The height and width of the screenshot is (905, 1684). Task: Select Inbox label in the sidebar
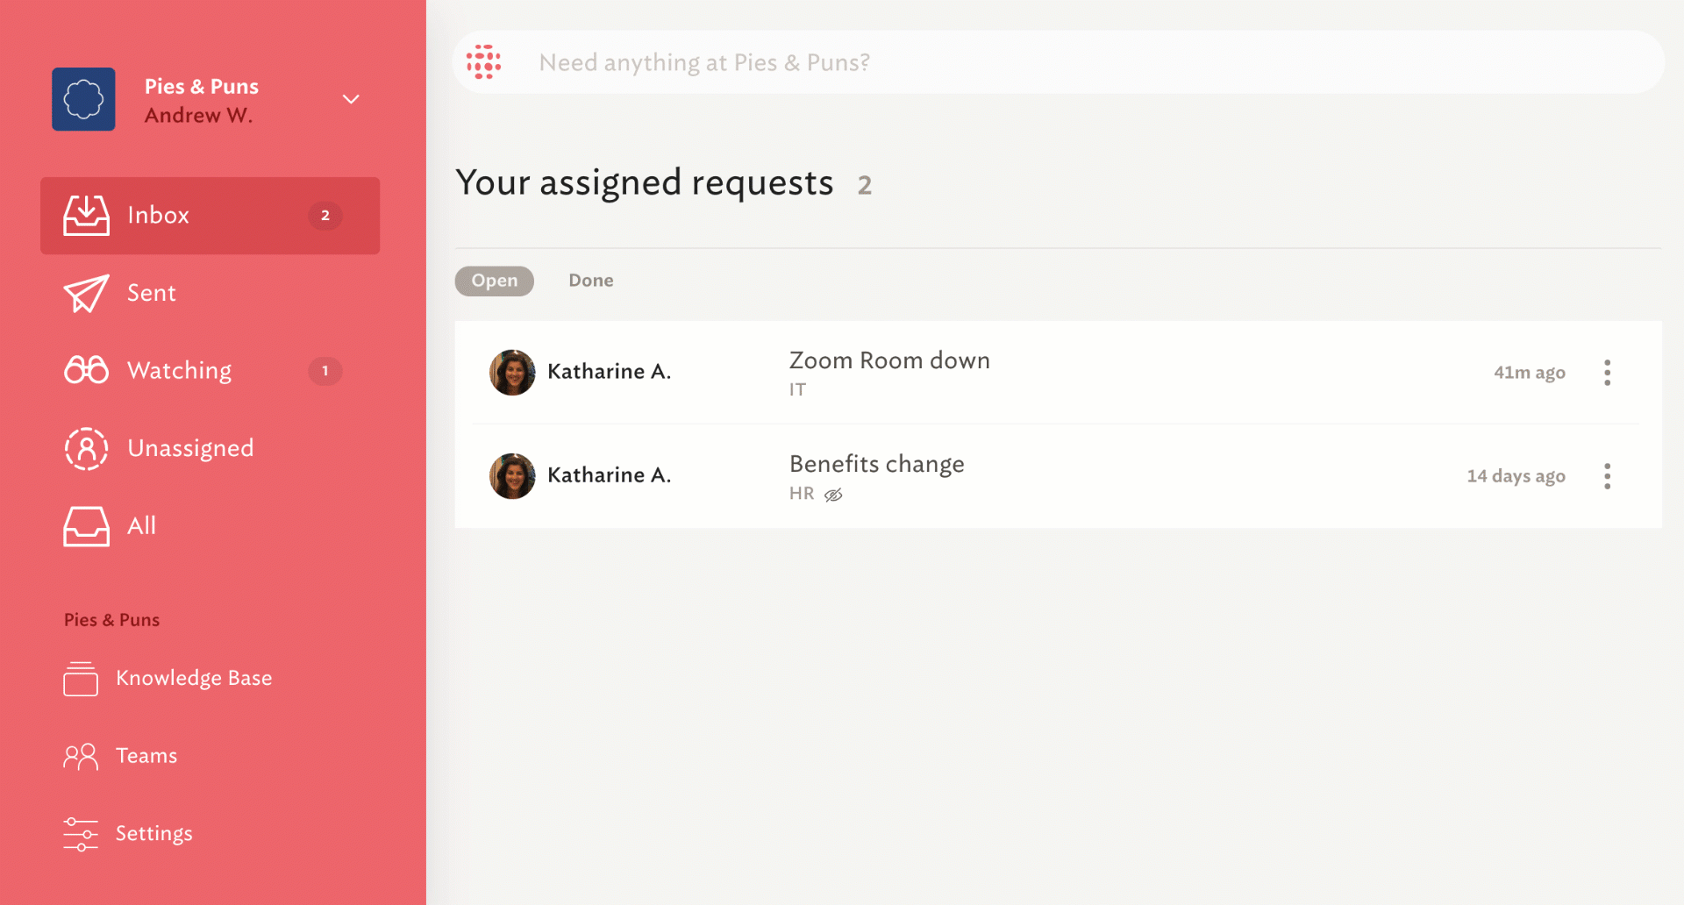coord(158,216)
